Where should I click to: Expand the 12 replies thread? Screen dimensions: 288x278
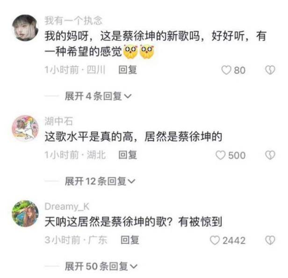click(100, 181)
